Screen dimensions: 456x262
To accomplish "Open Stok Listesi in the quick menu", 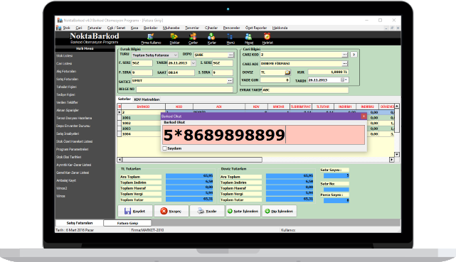I will click(64, 55).
